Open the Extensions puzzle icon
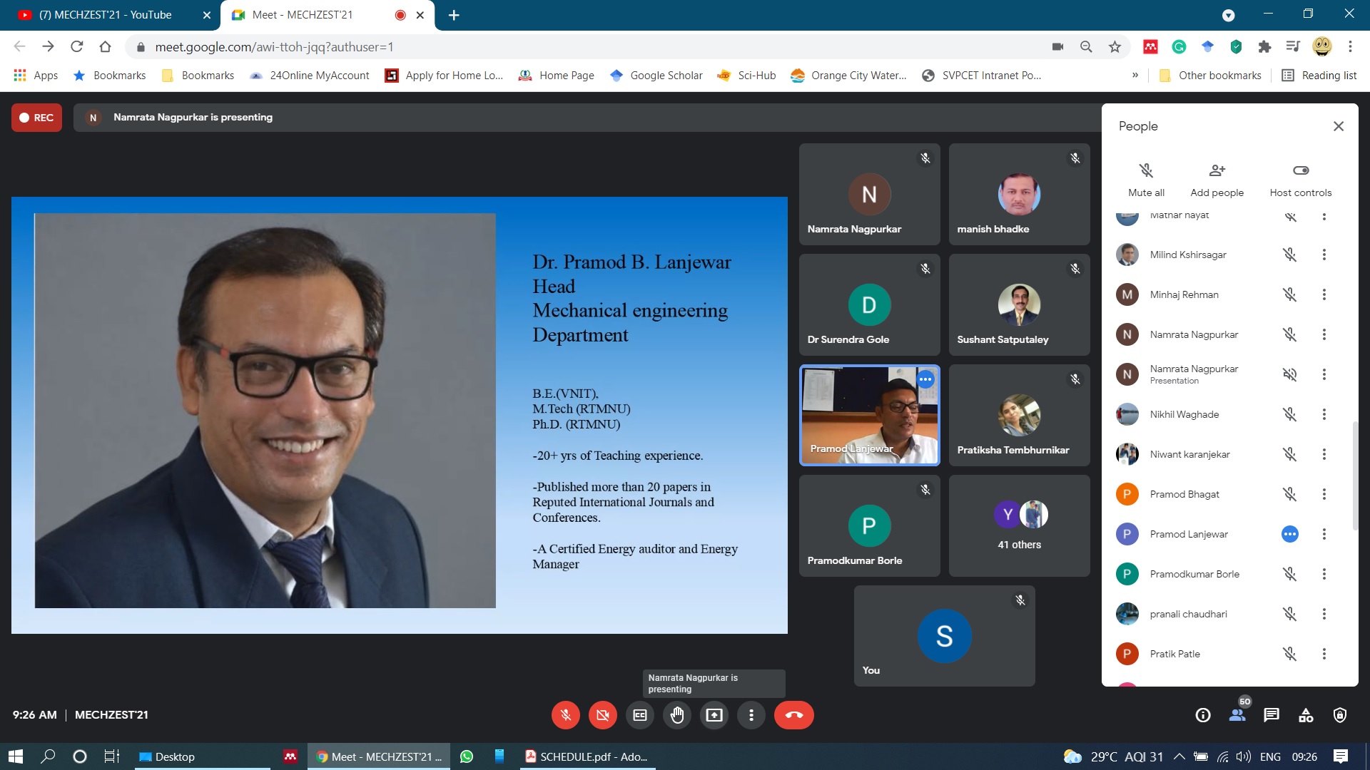Screen dimensions: 1370x770 [x=1264, y=47]
